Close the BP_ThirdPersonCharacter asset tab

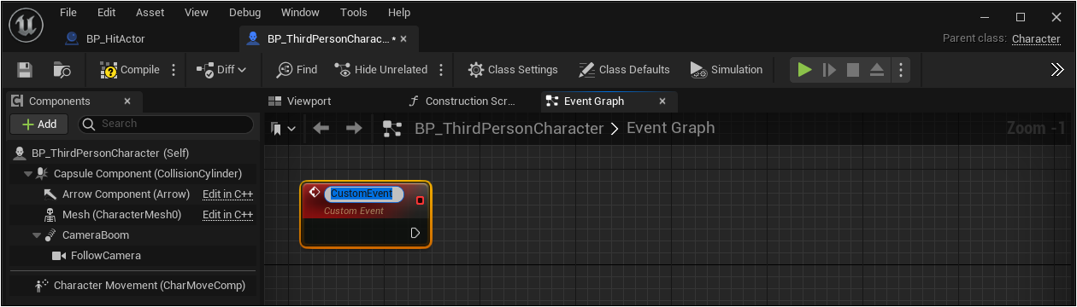tap(403, 39)
